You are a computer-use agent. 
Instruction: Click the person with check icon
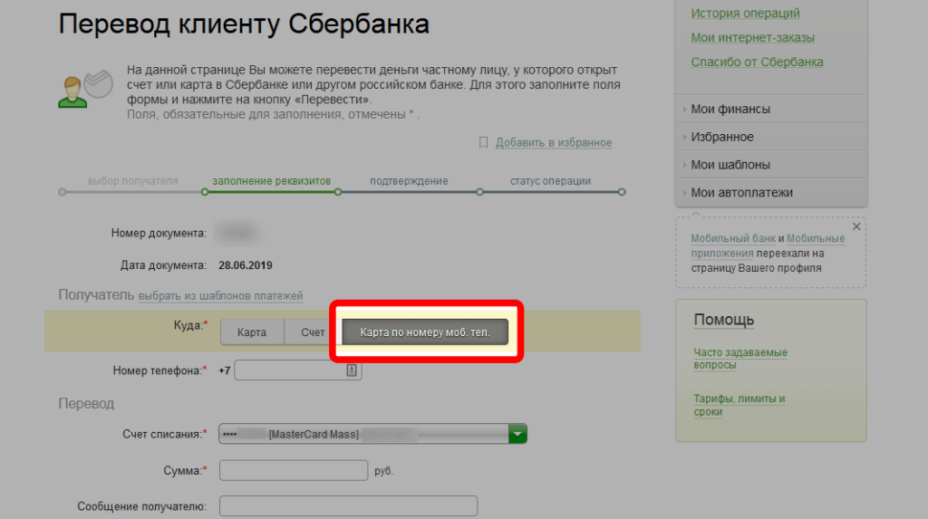85,89
